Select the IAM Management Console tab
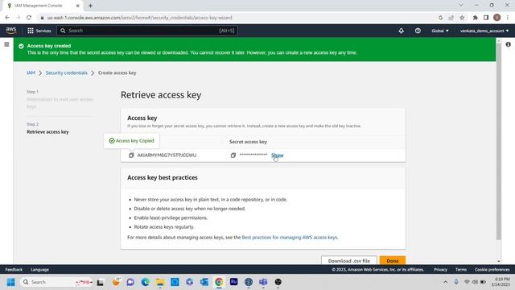Viewport: 515px width, 290px height. coord(43,6)
